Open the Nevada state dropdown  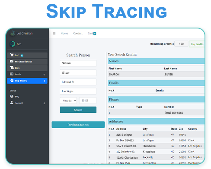[x=68, y=100]
